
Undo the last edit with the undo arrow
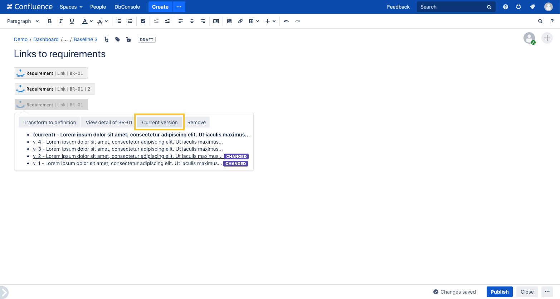(286, 21)
